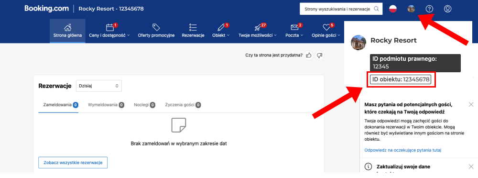This screenshot has height=178, width=478.
Task: Open the Odpowiedz na oczekujące pytania tutaj link
Action: coord(403,150)
